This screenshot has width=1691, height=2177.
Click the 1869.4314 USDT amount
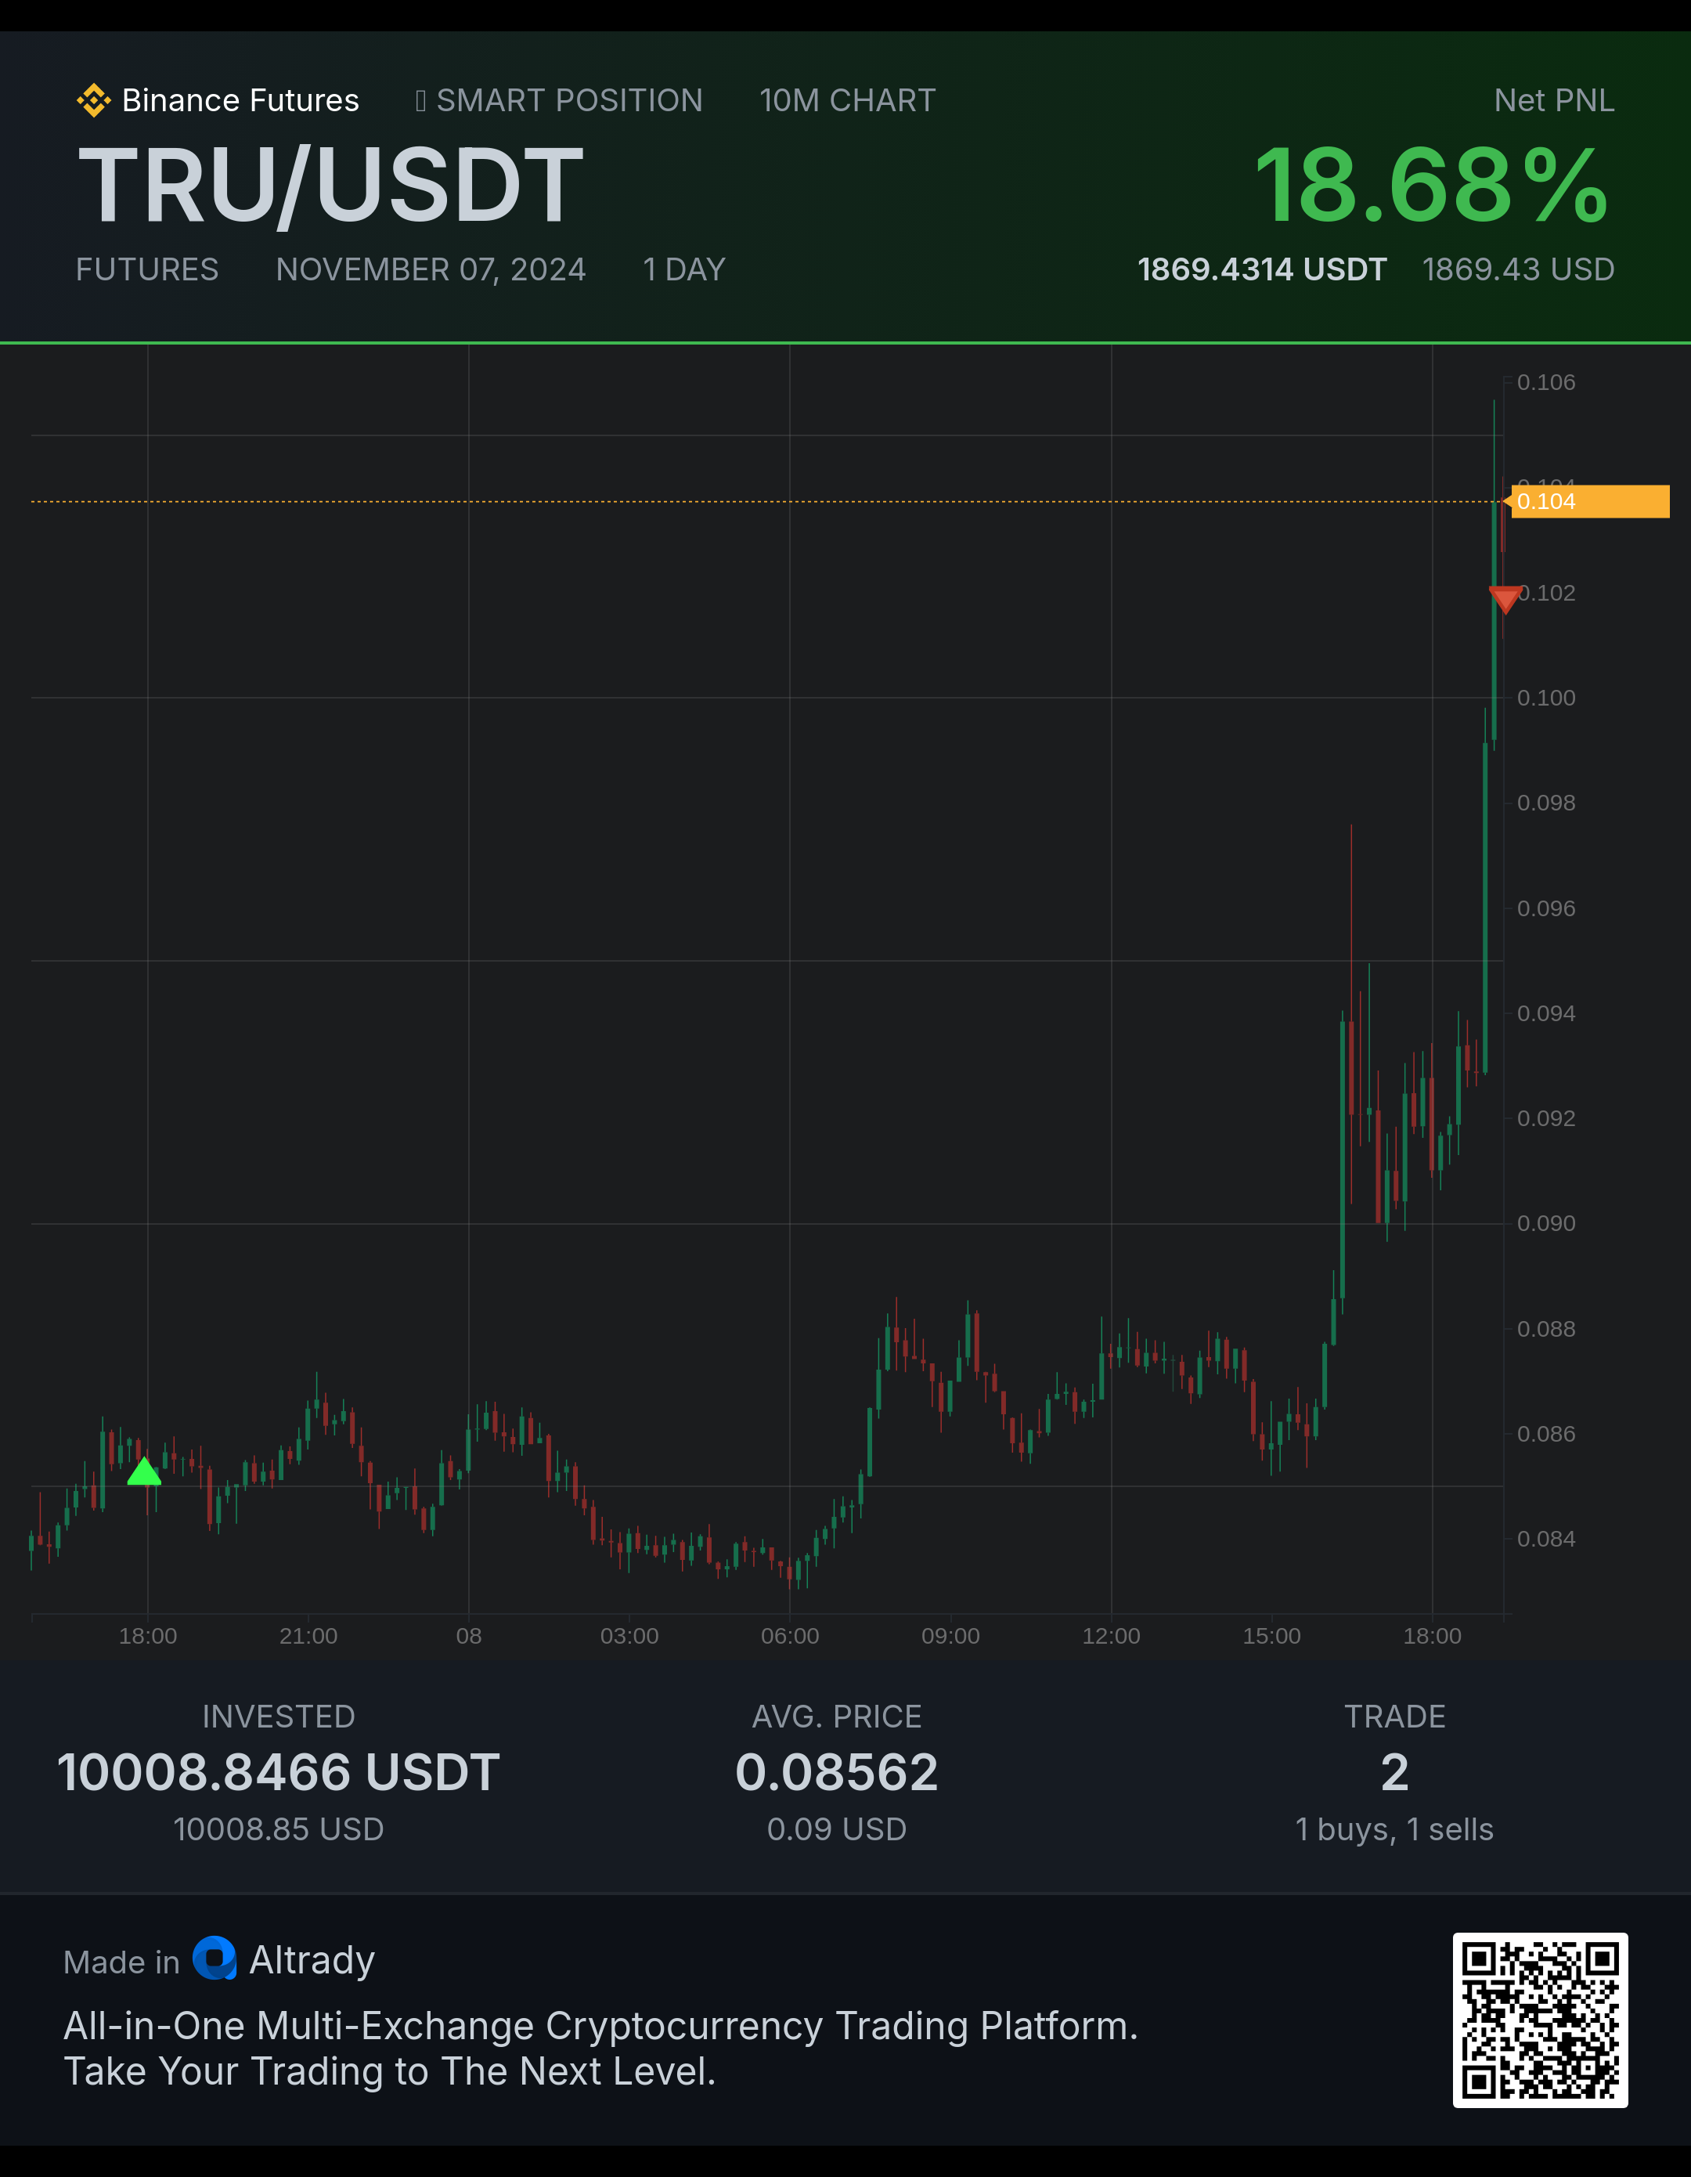tap(1261, 269)
